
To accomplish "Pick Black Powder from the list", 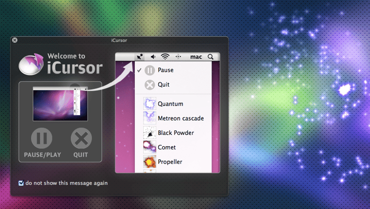I will click(176, 133).
